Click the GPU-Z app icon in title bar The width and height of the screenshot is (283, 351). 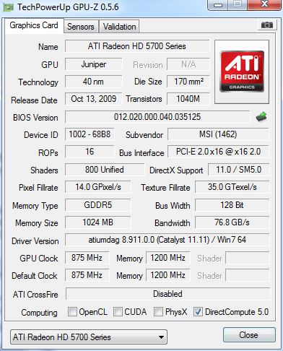(x=8, y=8)
